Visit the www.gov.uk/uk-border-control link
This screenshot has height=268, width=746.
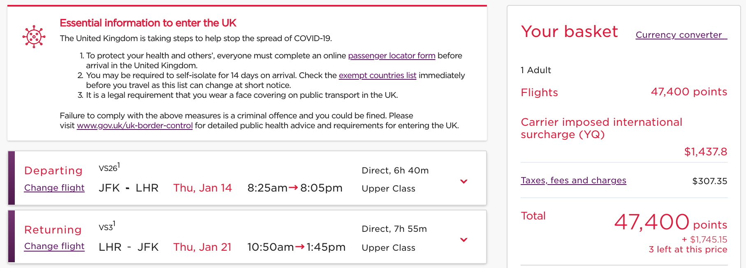[134, 125]
